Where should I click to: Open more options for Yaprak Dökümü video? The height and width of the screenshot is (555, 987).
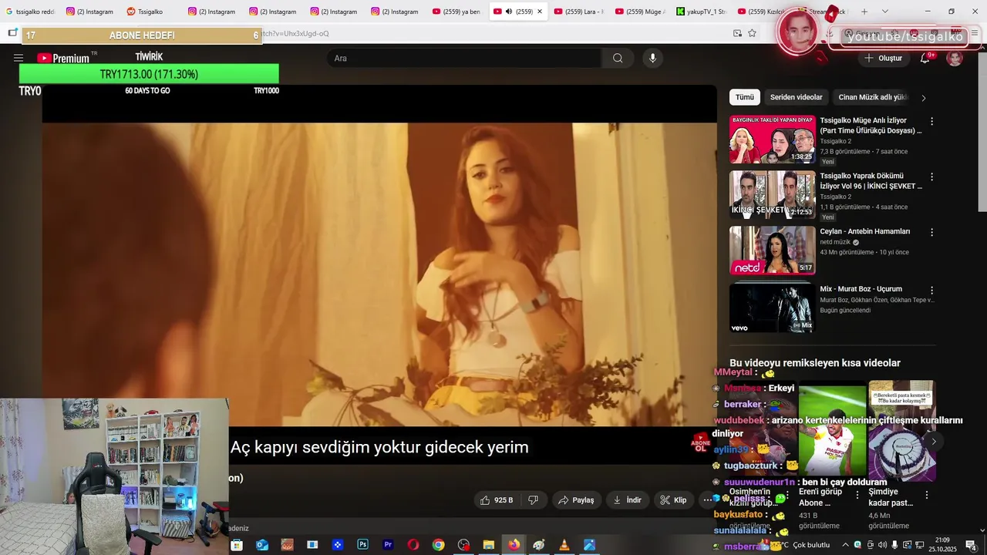pos(931,177)
